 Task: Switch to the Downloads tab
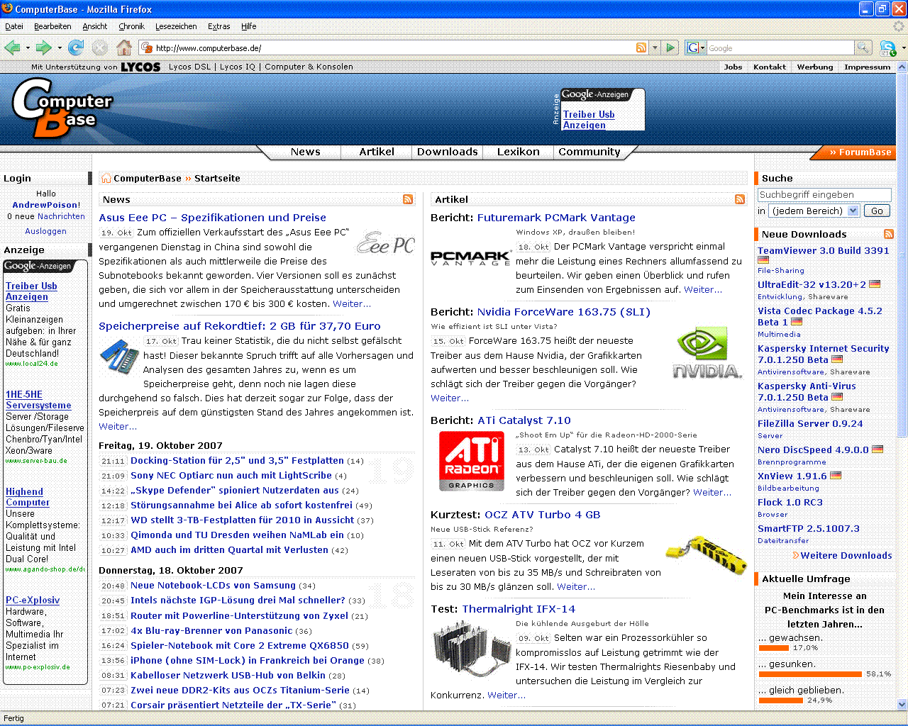coord(448,152)
